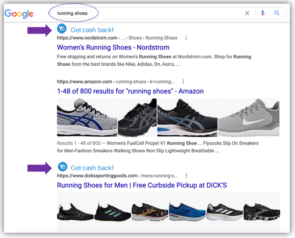Clear the search box with the X icon

(247, 13)
